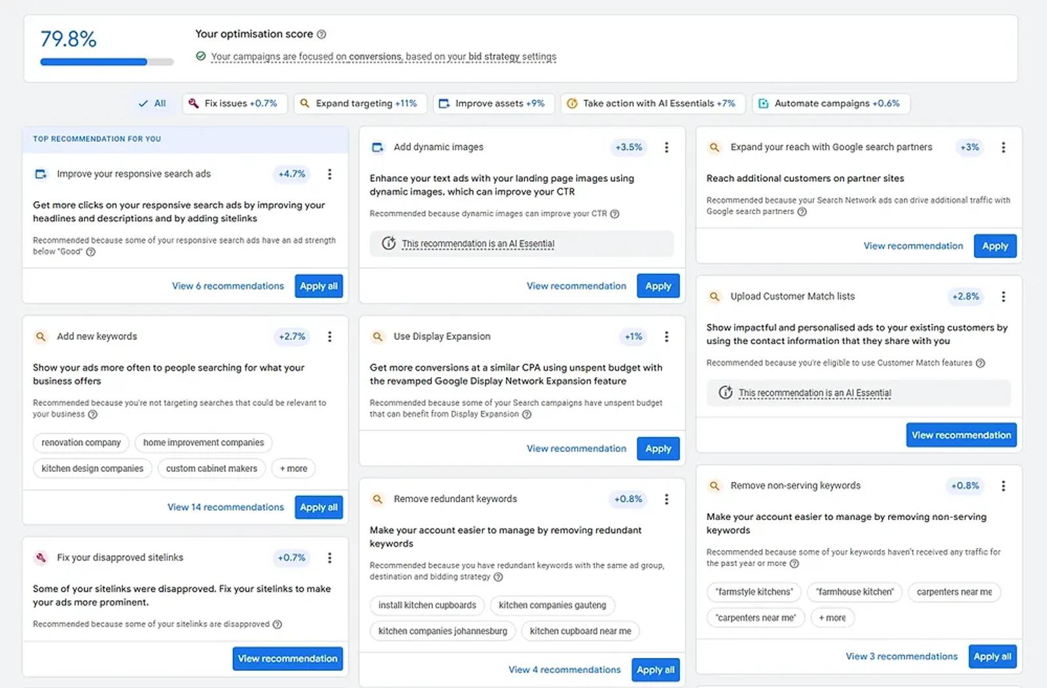Expand + more chip in non-serving keywords
1047x688 pixels.
click(832, 618)
